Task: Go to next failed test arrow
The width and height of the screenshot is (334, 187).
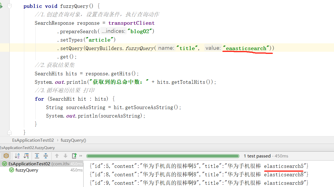Action: 66,156
